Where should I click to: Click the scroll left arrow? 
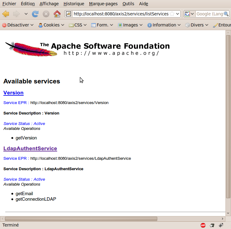point(2,219)
